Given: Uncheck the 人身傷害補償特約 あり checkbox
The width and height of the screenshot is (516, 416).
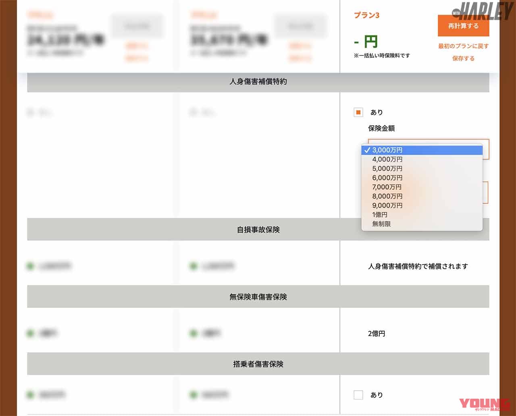Looking at the screenshot, I should 358,112.
